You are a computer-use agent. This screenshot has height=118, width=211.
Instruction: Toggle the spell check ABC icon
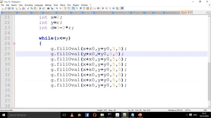coord(122,8)
